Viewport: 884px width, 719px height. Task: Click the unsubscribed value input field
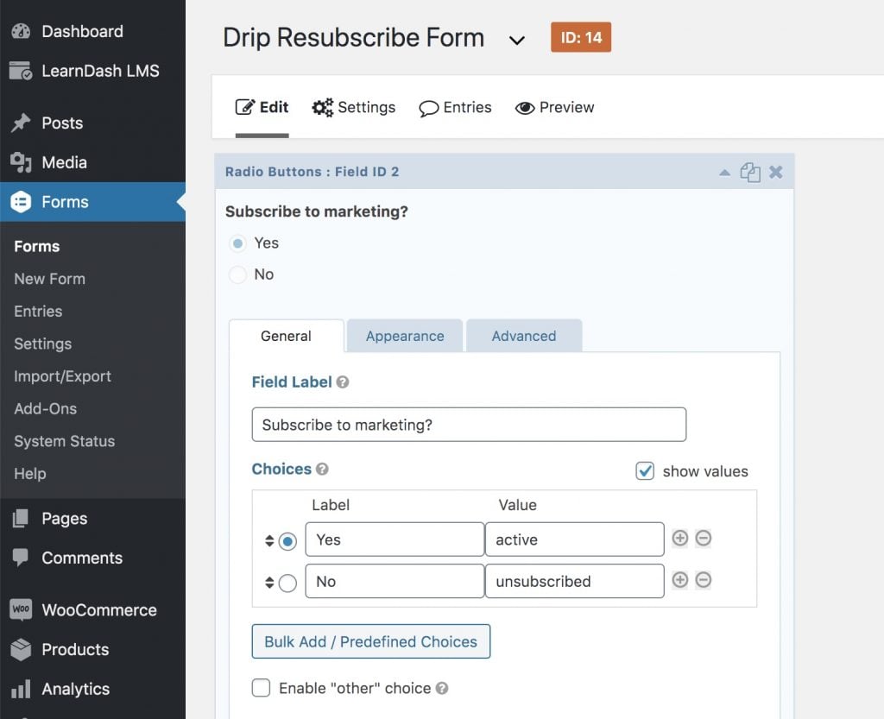[x=574, y=581]
